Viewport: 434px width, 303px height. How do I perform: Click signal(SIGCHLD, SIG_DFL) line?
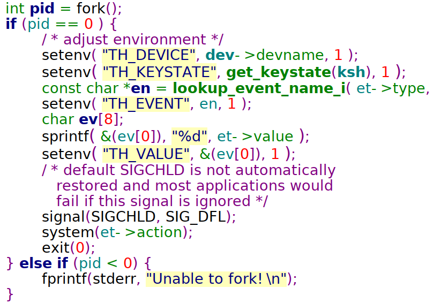pyautogui.click(x=139, y=217)
